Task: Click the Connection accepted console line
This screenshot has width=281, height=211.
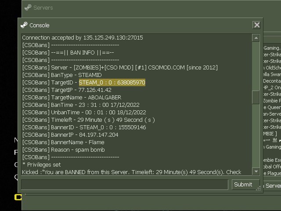Action: click(x=83, y=38)
